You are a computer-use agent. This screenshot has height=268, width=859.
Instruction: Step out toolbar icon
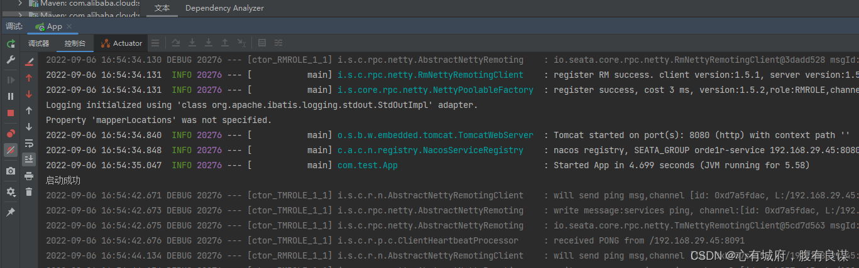tap(225, 43)
